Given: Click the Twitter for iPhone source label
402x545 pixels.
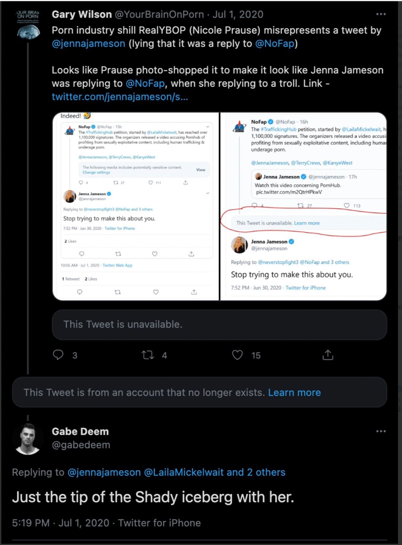Looking at the screenshot, I should point(159,523).
